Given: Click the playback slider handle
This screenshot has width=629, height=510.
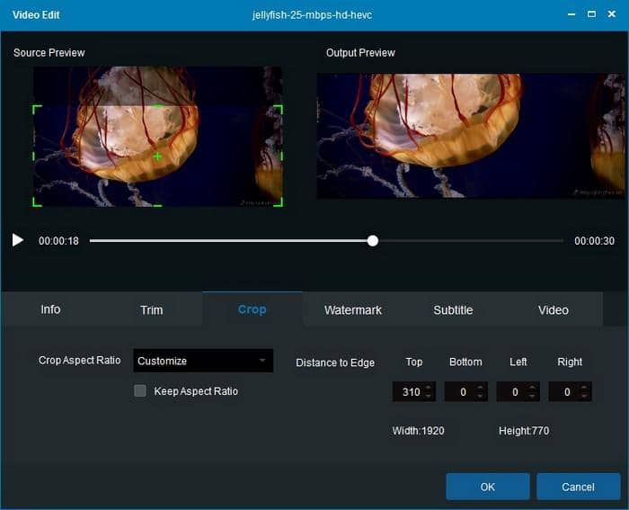Looking at the screenshot, I should 373,240.
